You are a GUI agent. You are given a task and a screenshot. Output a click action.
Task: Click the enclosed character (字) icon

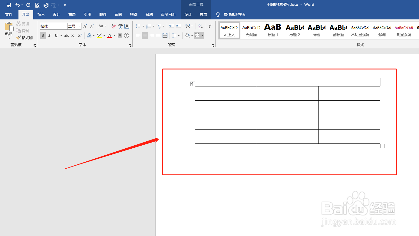127,35
